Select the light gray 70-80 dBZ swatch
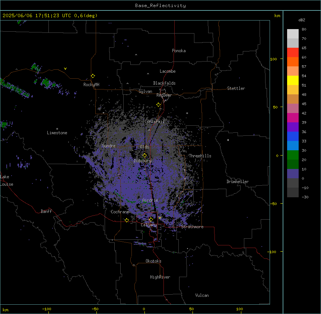Screen dimensions: 321x314 293,34
